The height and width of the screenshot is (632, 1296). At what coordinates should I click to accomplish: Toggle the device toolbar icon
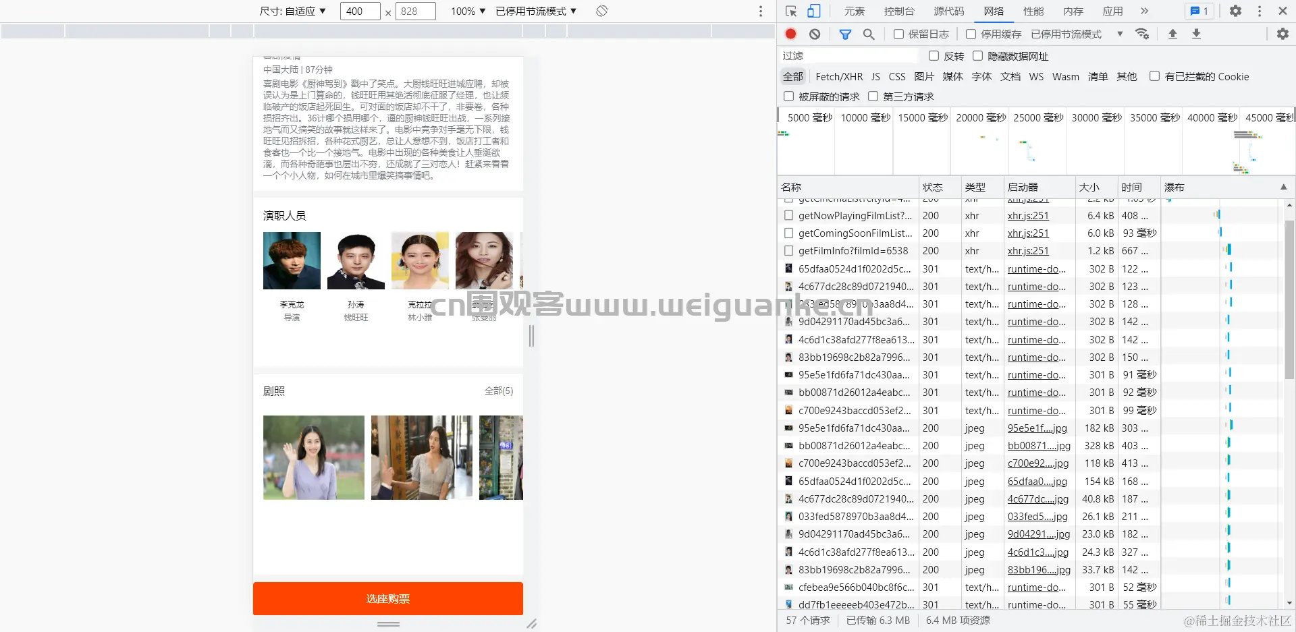tap(814, 11)
